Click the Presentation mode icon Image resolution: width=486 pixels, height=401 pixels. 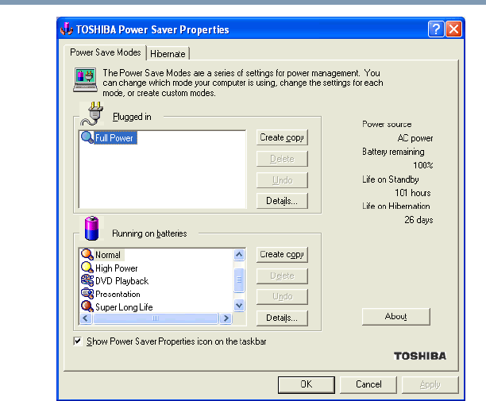click(87, 294)
